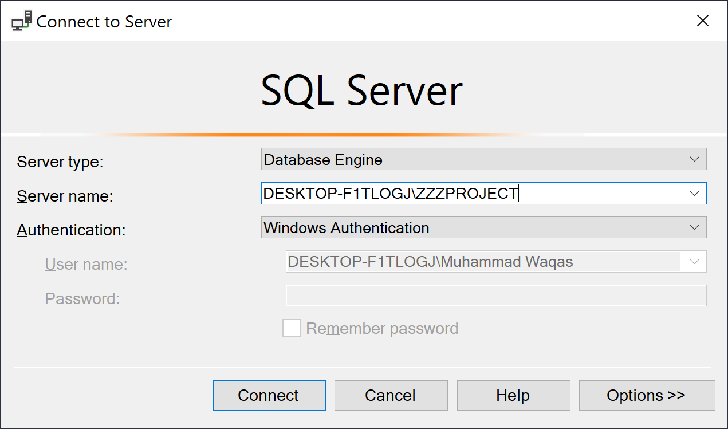This screenshot has height=429, width=728.
Task: Click the "User name:" label
Action: 86,265
